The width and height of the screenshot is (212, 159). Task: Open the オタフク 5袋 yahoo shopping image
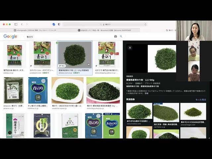pyautogui.click(x=107, y=55)
